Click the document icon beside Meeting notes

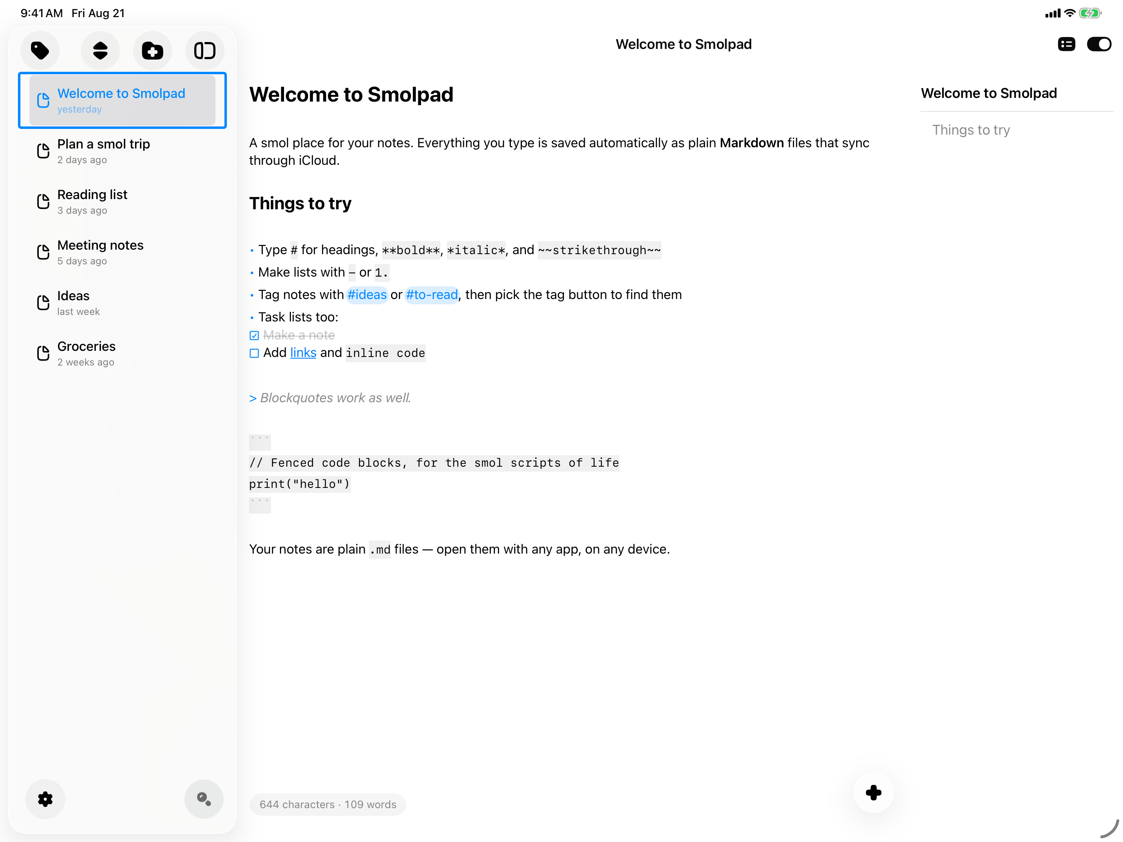(44, 252)
